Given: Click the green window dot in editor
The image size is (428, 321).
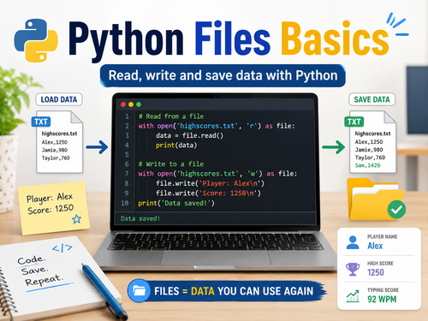Looking at the screenshot, I should point(139,104).
